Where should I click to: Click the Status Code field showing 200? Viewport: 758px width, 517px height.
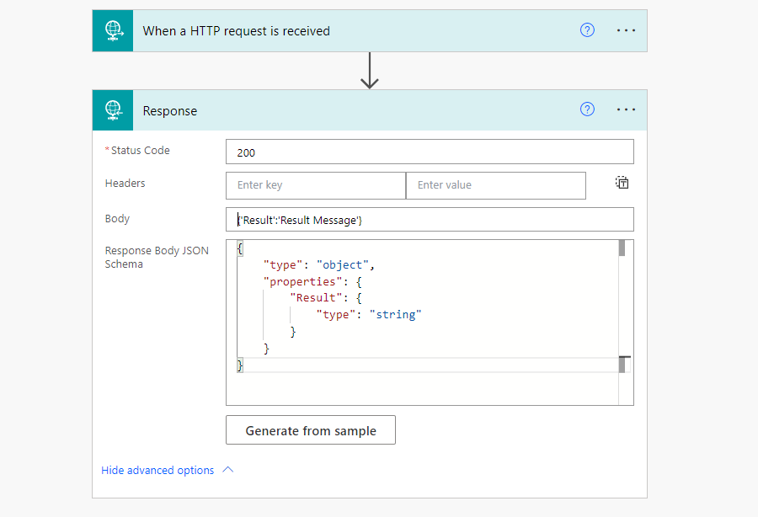(x=430, y=152)
